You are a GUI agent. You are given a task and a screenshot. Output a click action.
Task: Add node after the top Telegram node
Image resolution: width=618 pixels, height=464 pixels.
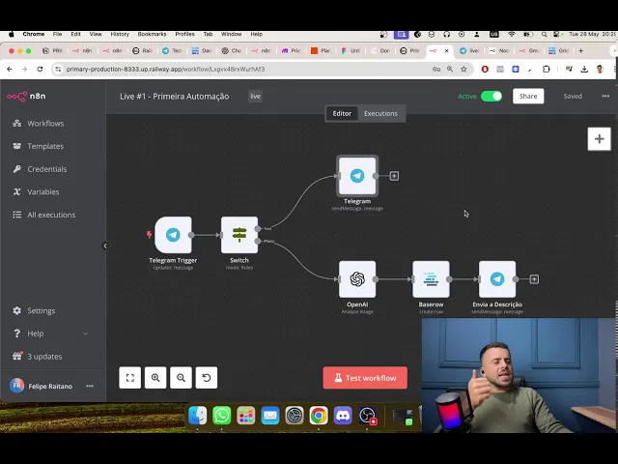pos(394,176)
